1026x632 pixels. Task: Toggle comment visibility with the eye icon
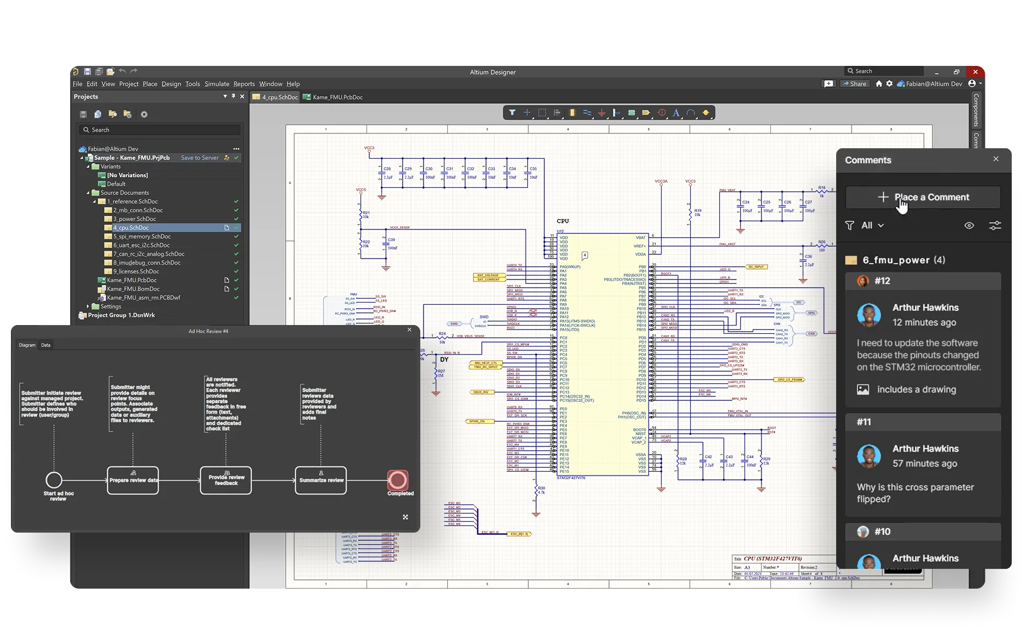[x=969, y=226]
